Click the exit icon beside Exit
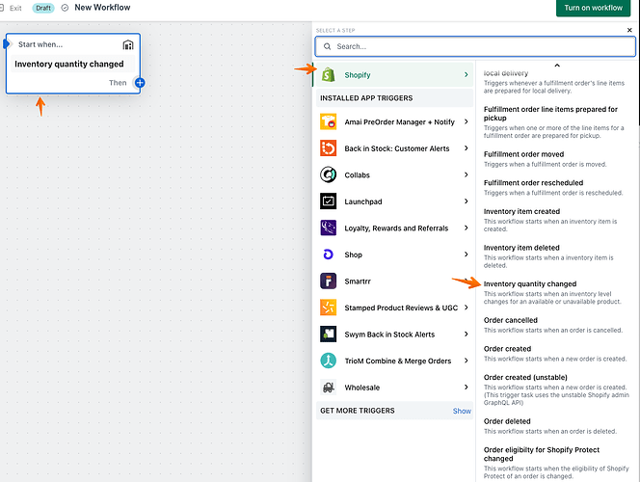640x482 pixels. 2,8
